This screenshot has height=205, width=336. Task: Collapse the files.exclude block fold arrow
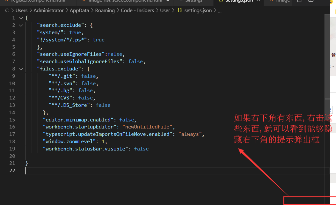pos(21,69)
